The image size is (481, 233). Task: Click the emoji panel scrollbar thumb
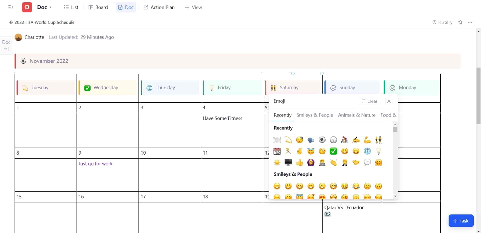click(x=395, y=130)
